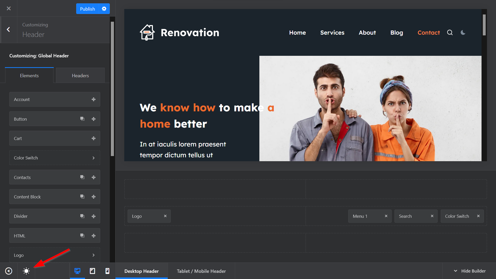This screenshot has width=496, height=279.
Task: Click the empty top-left builder drop zone
Action: click(x=215, y=189)
